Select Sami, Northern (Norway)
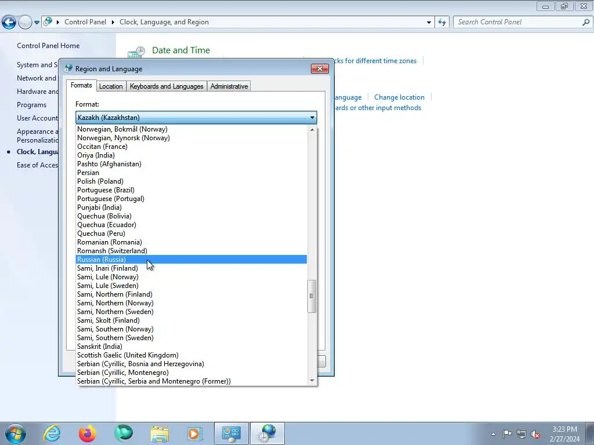The image size is (594, 445). point(191,303)
